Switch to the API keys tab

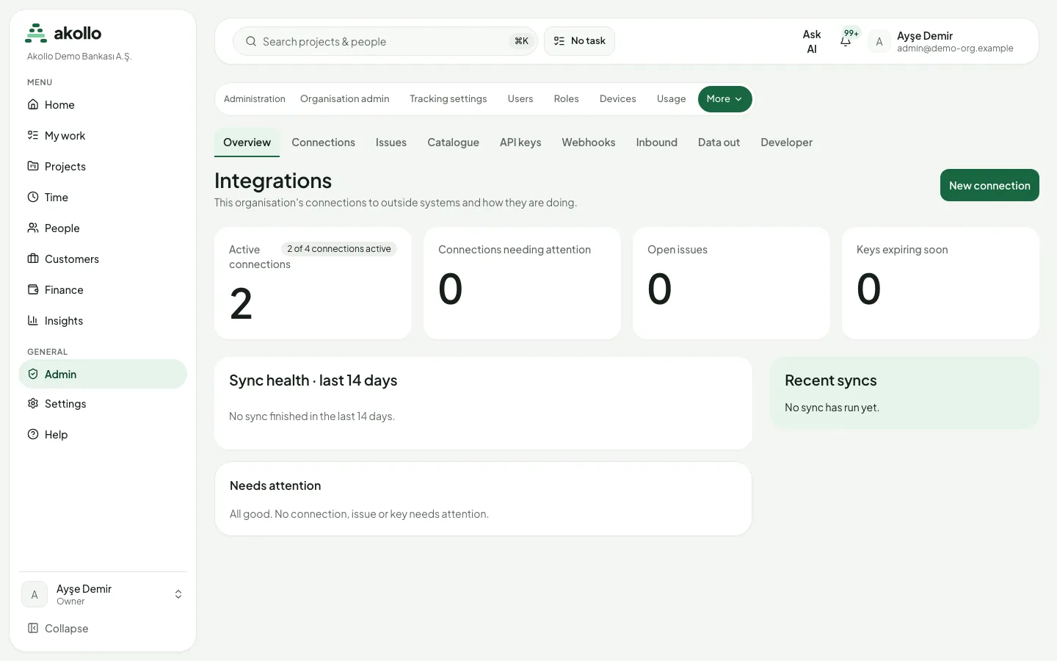pyautogui.click(x=520, y=142)
